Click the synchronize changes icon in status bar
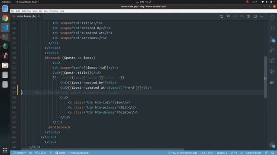The width and height of the screenshot is (277, 155). pyautogui.click(x=31, y=153)
